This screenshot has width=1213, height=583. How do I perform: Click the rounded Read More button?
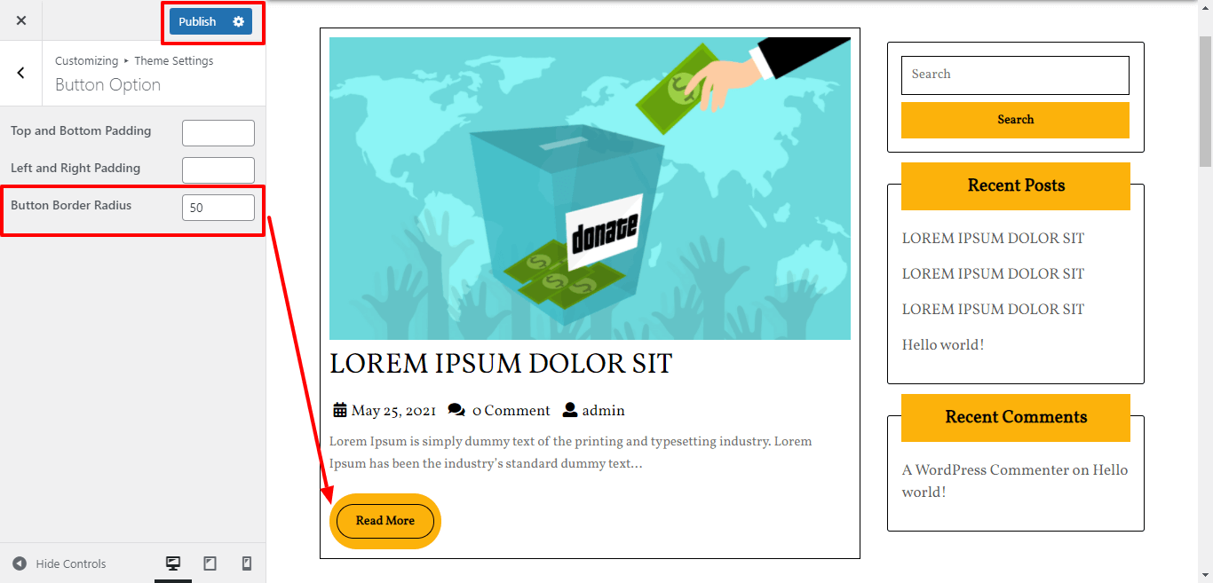tap(385, 521)
